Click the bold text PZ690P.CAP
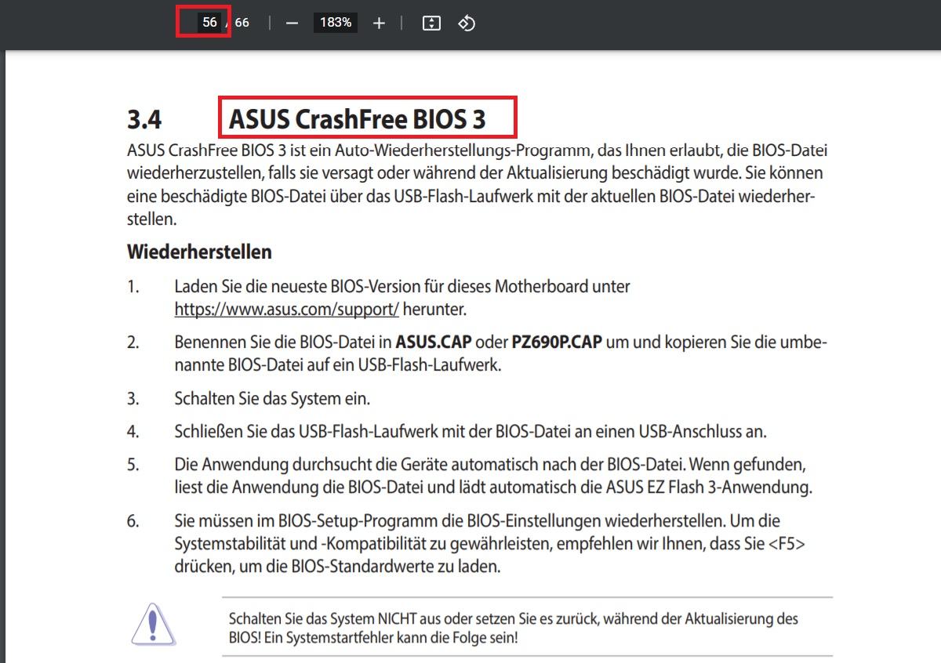941x663 pixels. point(557,342)
